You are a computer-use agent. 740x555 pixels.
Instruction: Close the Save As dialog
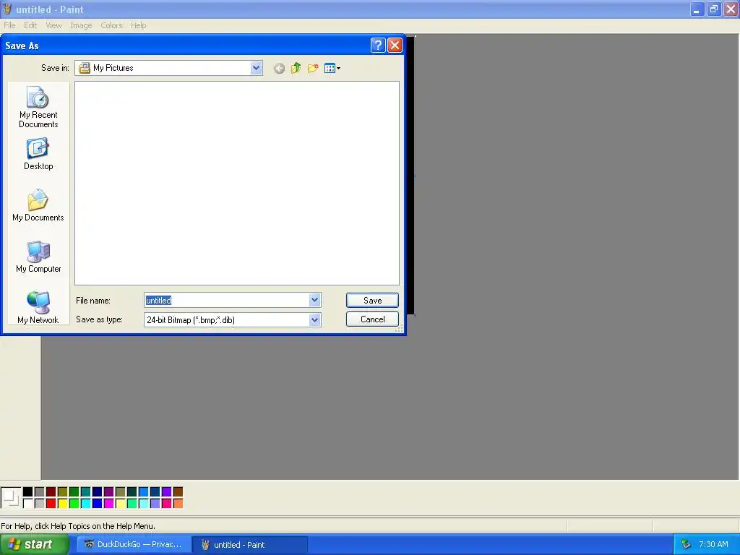(395, 46)
